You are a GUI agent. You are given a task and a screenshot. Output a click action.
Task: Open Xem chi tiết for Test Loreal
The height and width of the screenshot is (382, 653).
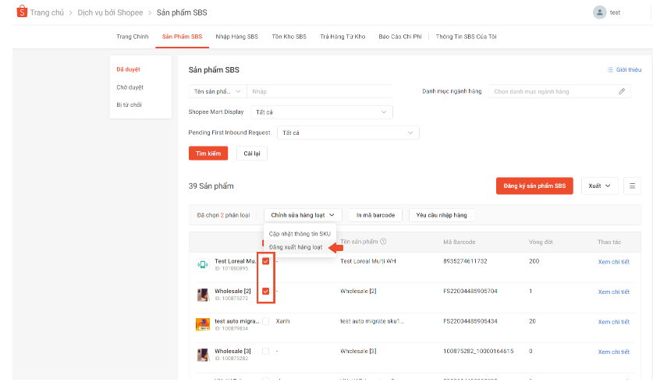coord(614,261)
